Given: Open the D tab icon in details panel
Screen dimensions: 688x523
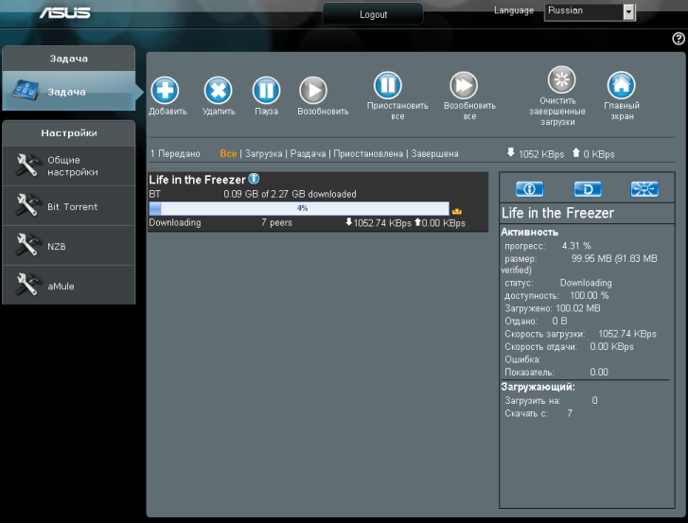Looking at the screenshot, I should coord(588,189).
